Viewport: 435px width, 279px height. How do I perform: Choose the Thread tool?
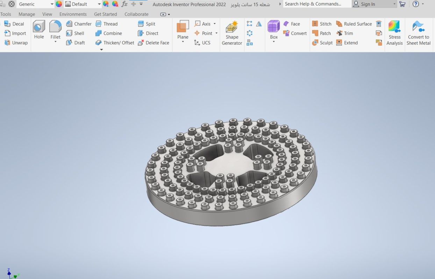(106, 24)
